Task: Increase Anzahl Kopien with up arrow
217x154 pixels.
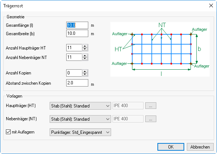Action: pyautogui.click(x=85, y=71)
